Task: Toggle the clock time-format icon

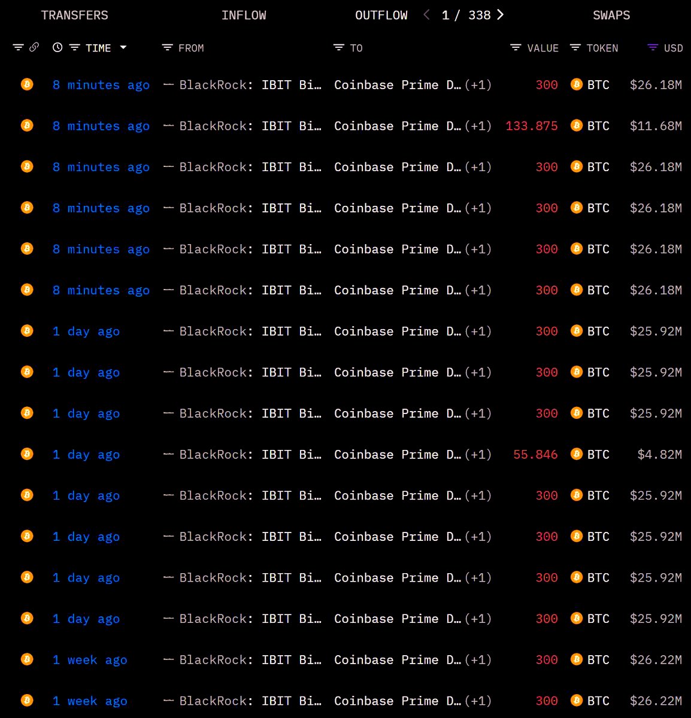Action: click(x=57, y=47)
